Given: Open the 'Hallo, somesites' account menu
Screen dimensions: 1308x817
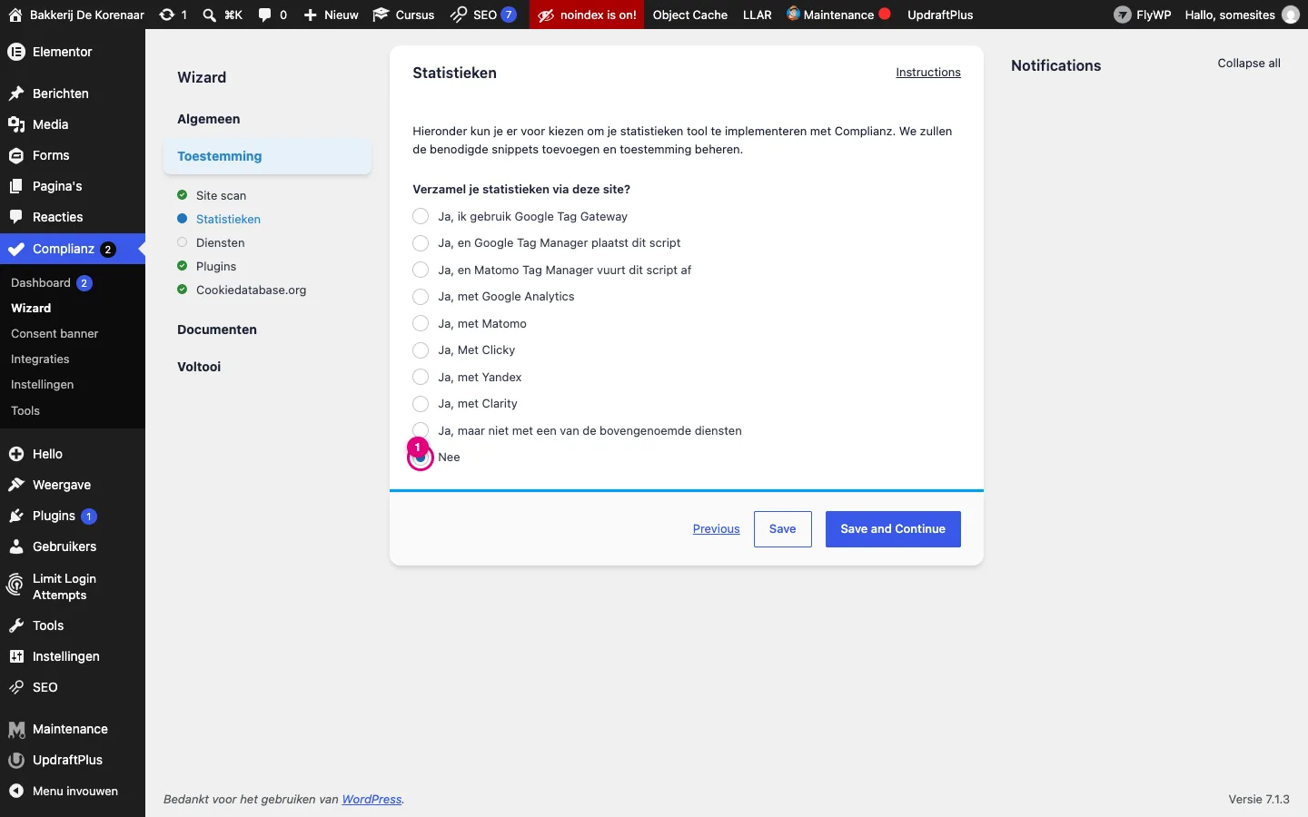Looking at the screenshot, I should click(1242, 15).
